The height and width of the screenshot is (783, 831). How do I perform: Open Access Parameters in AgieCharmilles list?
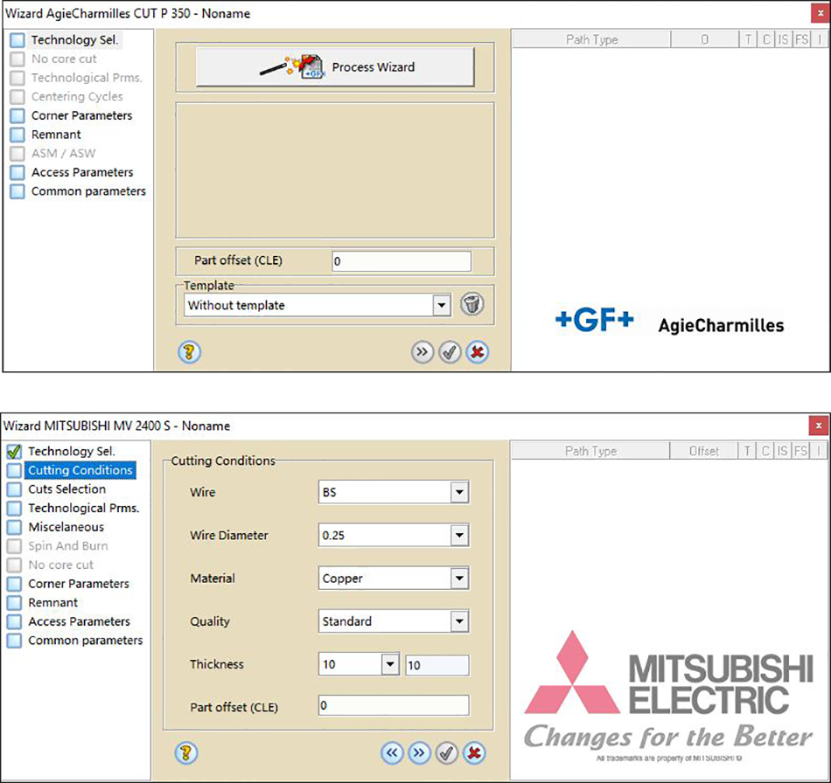pos(82,172)
